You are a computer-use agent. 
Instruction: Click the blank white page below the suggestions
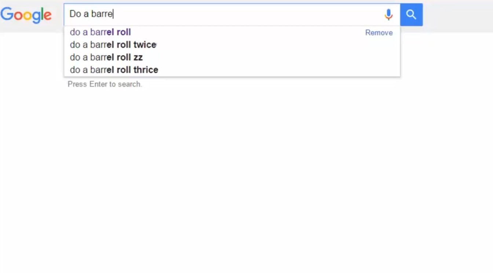246,176
